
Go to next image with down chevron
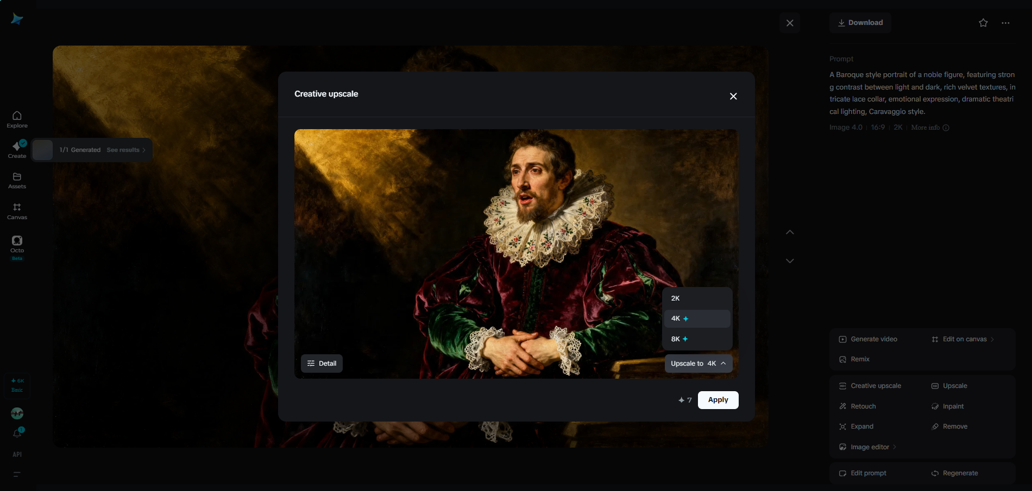point(790,261)
